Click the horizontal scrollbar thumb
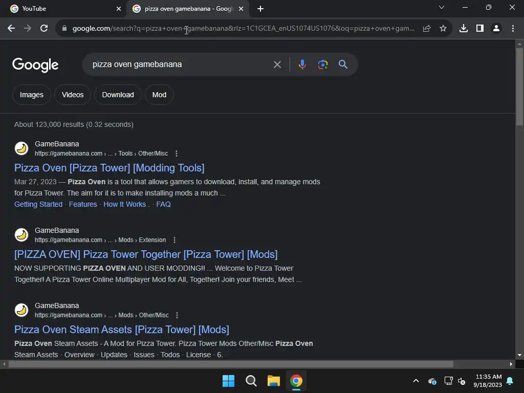Image resolution: width=524 pixels, height=393 pixels. [231, 364]
